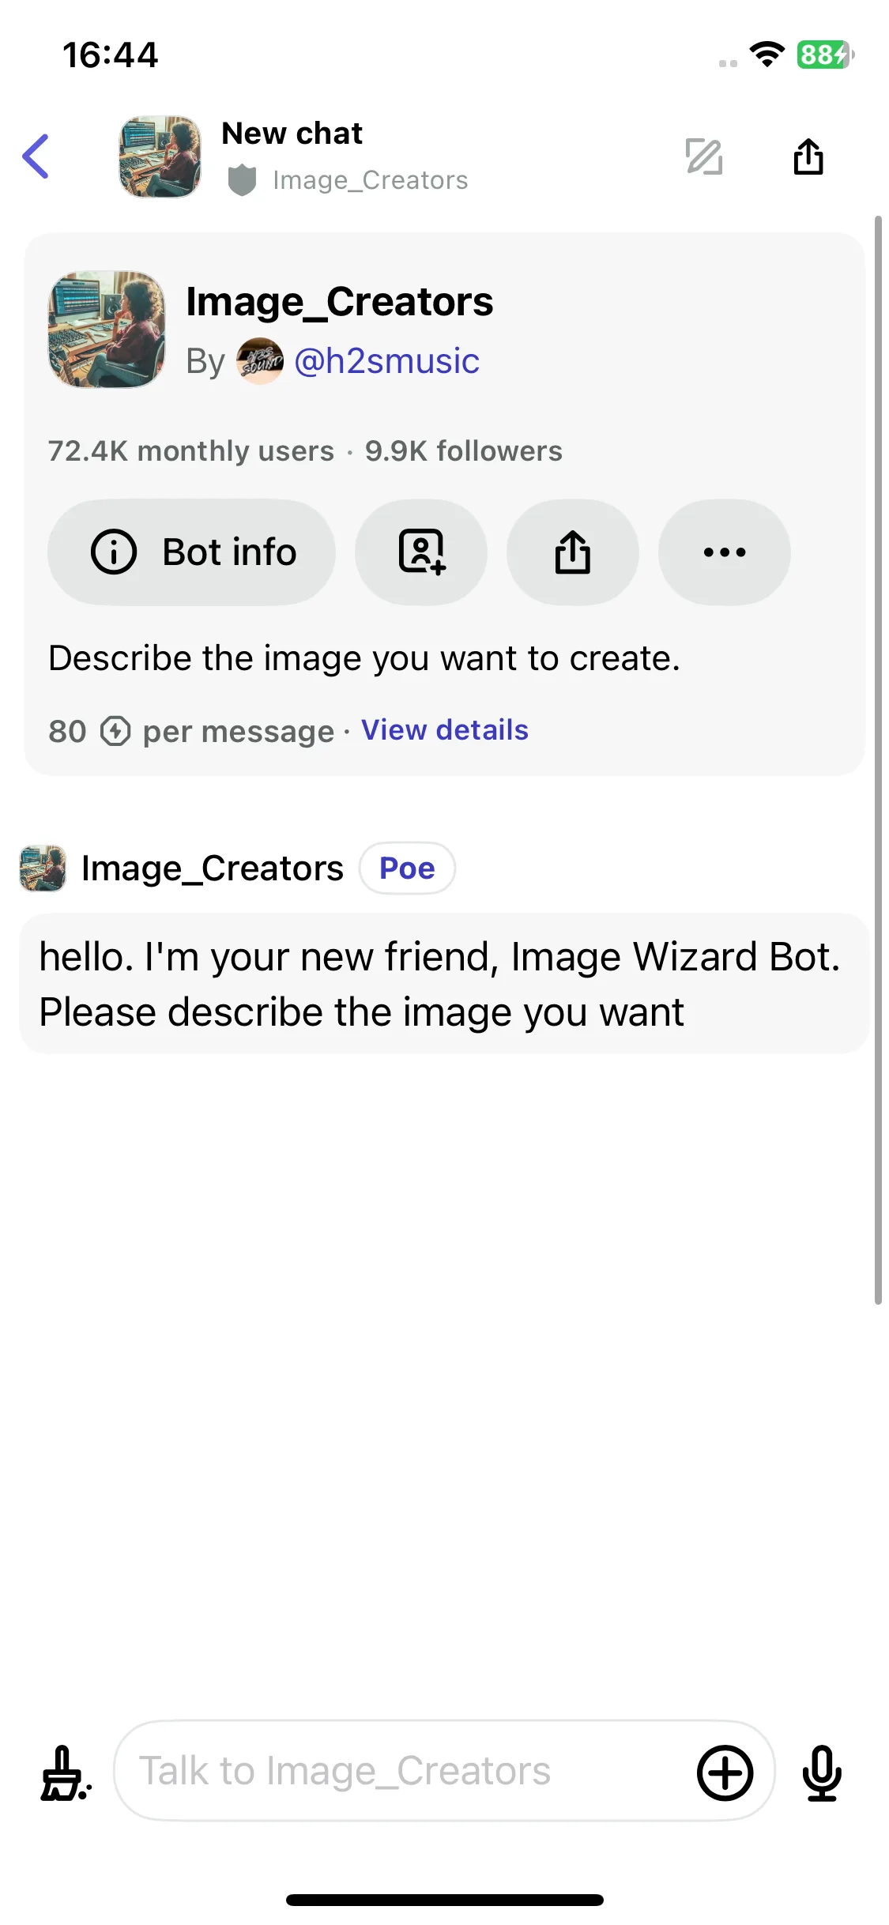Tap the compute points icon beside 80
The height and width of the screenshot is (1925, 889).
tap(115, 731)
